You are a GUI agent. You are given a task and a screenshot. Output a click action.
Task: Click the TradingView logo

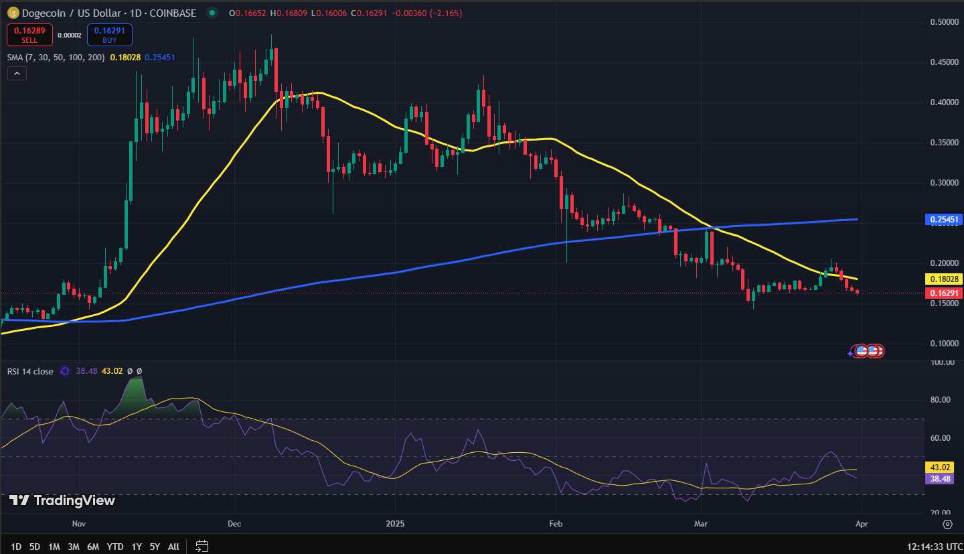click(62, 500)
